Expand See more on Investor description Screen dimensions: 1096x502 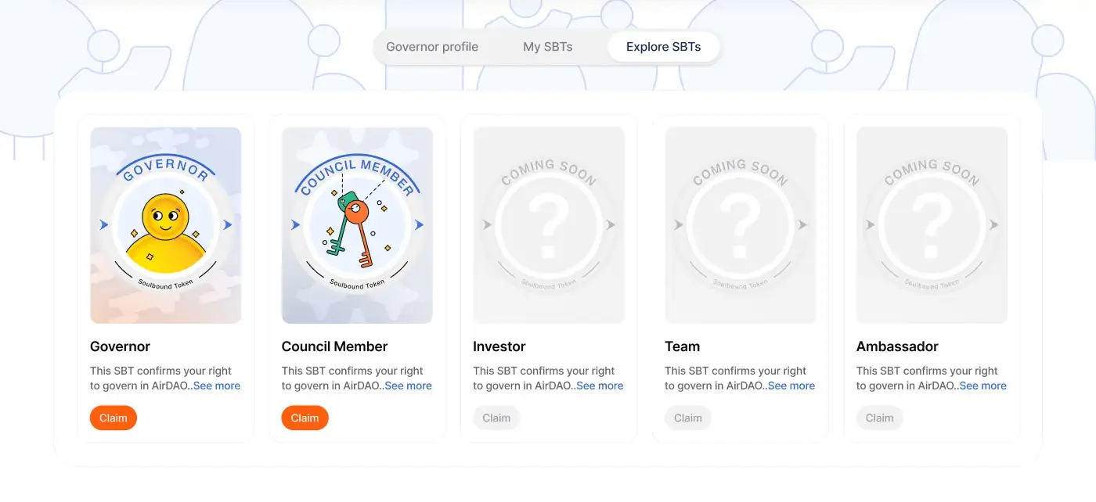(x=600, y=385)
